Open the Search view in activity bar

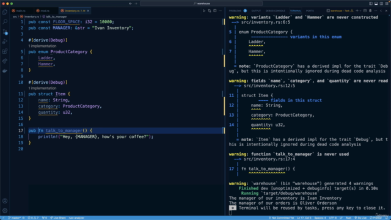coord(5,22)
